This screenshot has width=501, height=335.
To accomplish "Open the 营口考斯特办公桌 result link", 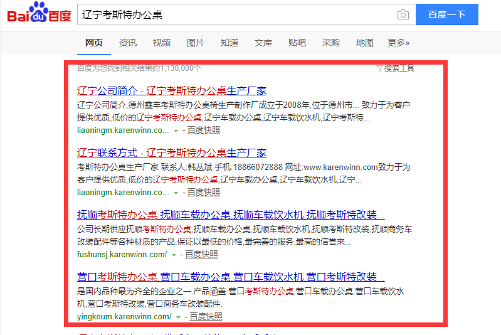I will tap(231, 277).
